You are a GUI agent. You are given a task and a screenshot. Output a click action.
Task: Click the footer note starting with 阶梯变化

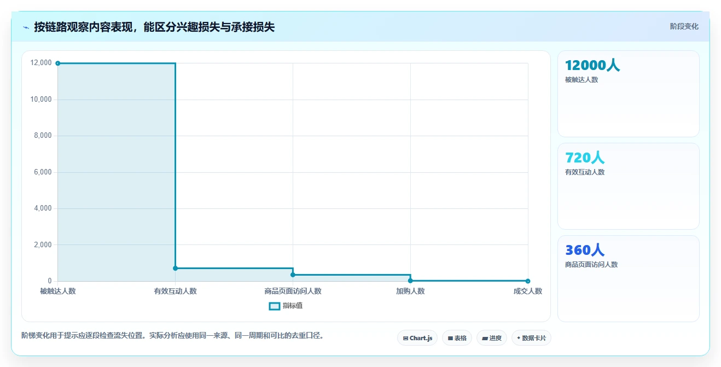point(173,335)
